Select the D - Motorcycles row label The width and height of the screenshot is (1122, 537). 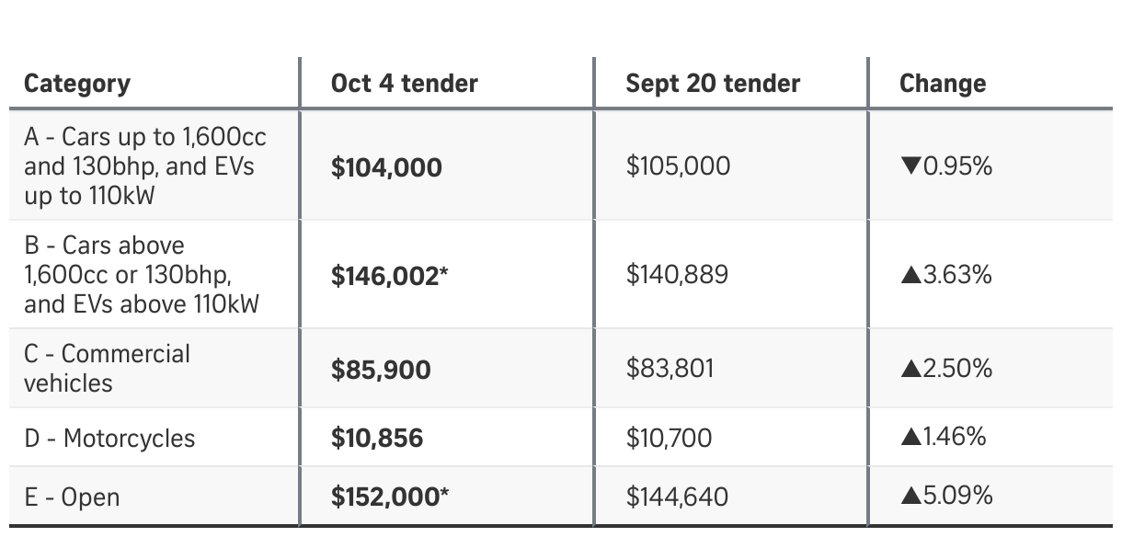(109, 438)
